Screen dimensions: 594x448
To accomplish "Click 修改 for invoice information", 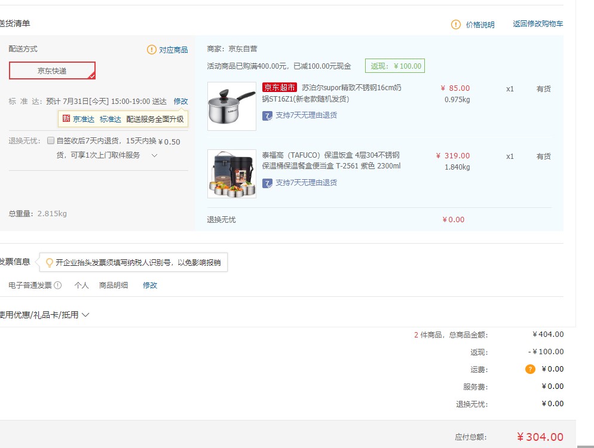I will (x=149, y=285).
